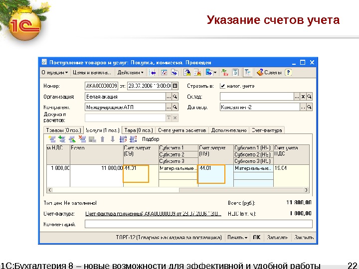This screenshot has width=359, height=269.
Task: Open the Тара (0 поз.) tab
Action: [x=139, y=131]
